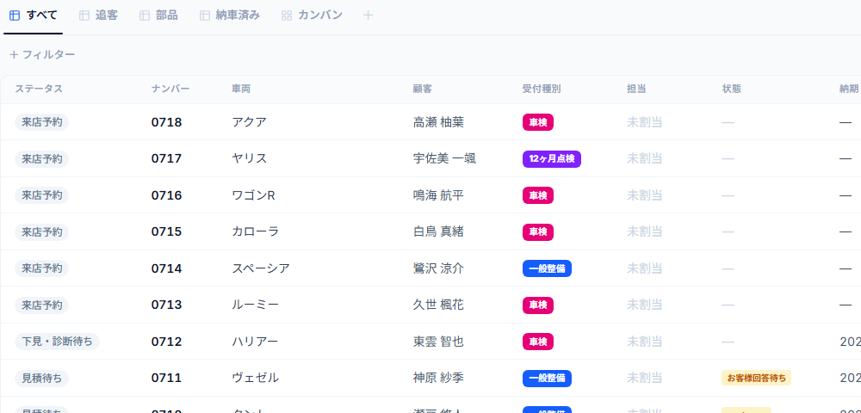Click customer 久世 楓花
Image resolution: width=861 pixels, height=413 pixels.
coord(438,305)
